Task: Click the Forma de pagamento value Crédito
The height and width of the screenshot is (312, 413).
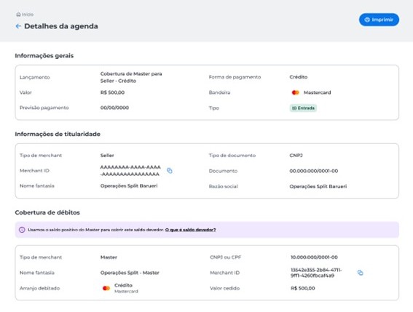Action: [299, 77]
